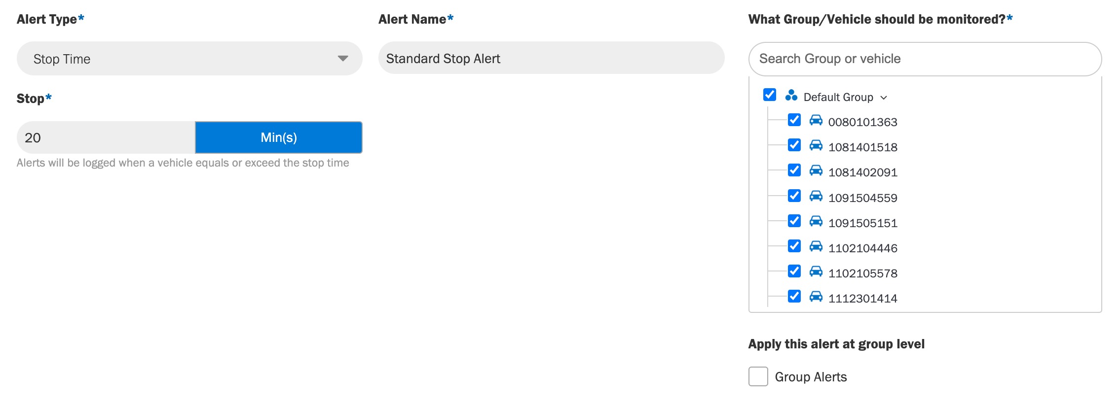The height and width of the screenshot is (406, 1120).
Task: Enable the Group Alerts checkbox
Action: [x=758, y=376]
